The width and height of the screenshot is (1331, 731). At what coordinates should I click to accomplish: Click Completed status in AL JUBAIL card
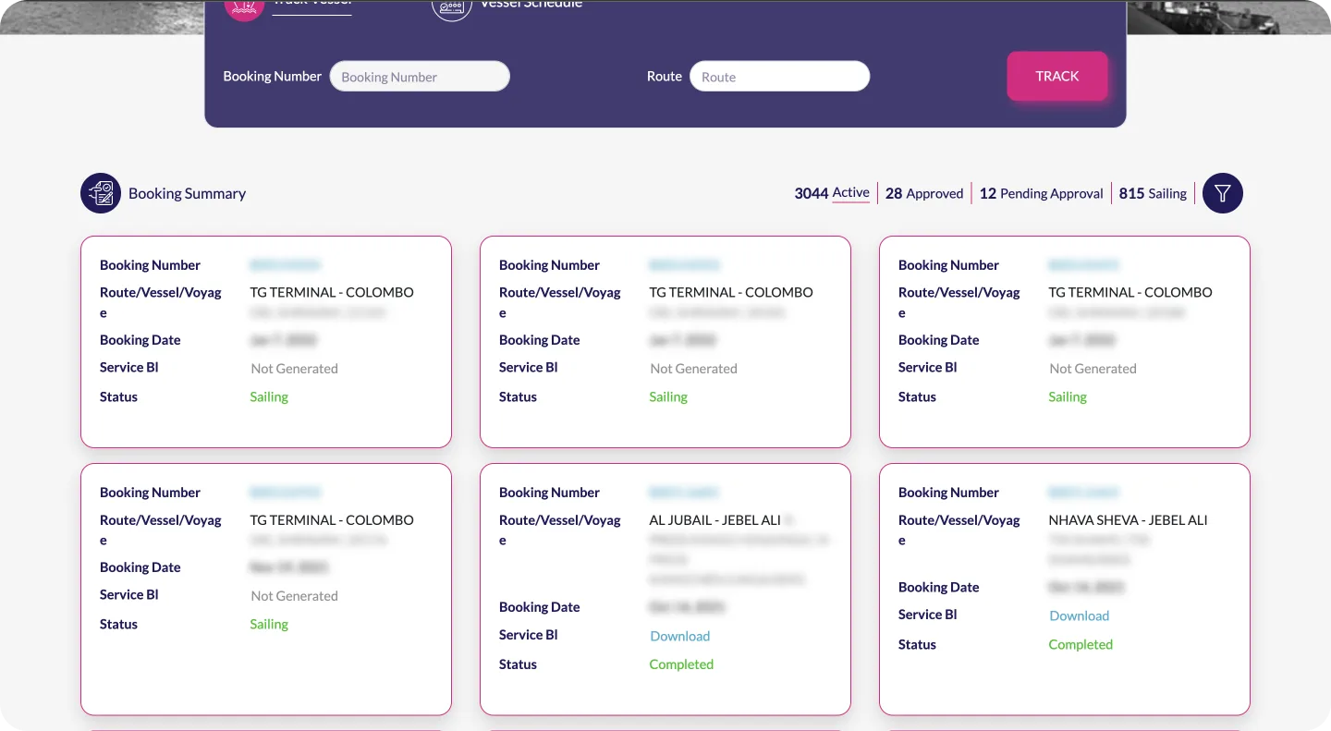[x=681, y=664]
